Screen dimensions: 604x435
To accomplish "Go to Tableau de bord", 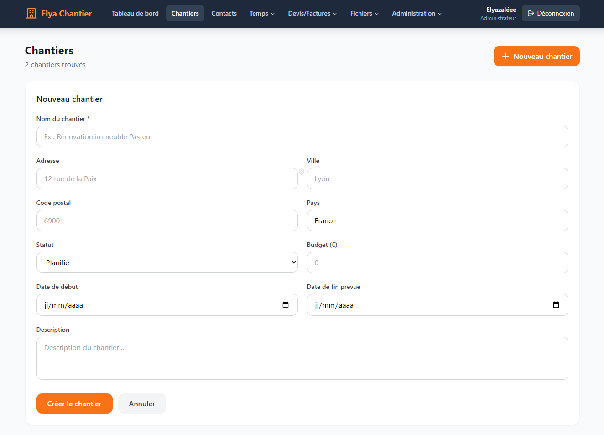I will [x=135, y=13].
